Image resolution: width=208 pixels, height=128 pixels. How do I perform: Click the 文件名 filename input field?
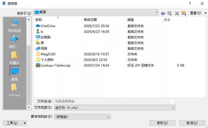pyautogui.click(x=113, y=101)
